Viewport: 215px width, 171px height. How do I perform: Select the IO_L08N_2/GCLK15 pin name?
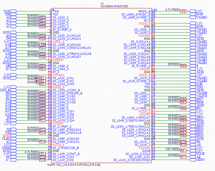coord(67,132)
